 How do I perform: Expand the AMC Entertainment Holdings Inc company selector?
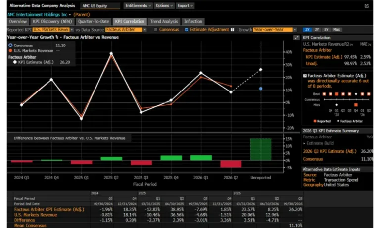(x=70, y=15)
